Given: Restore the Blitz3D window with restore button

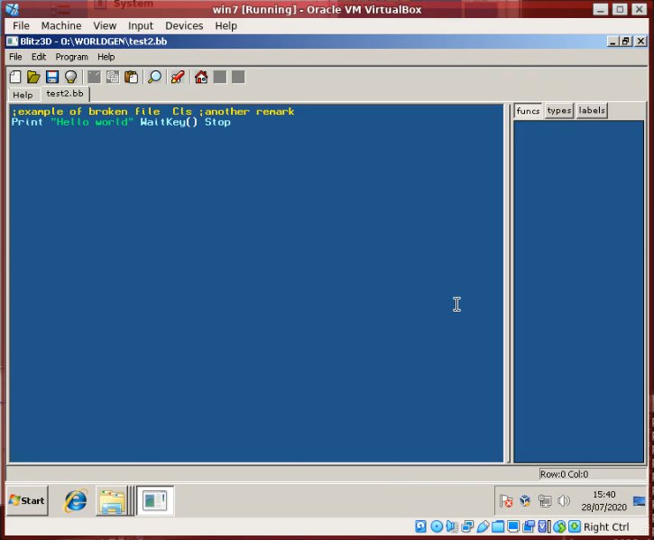Looking at the screenshot, I should click(626, 42).
